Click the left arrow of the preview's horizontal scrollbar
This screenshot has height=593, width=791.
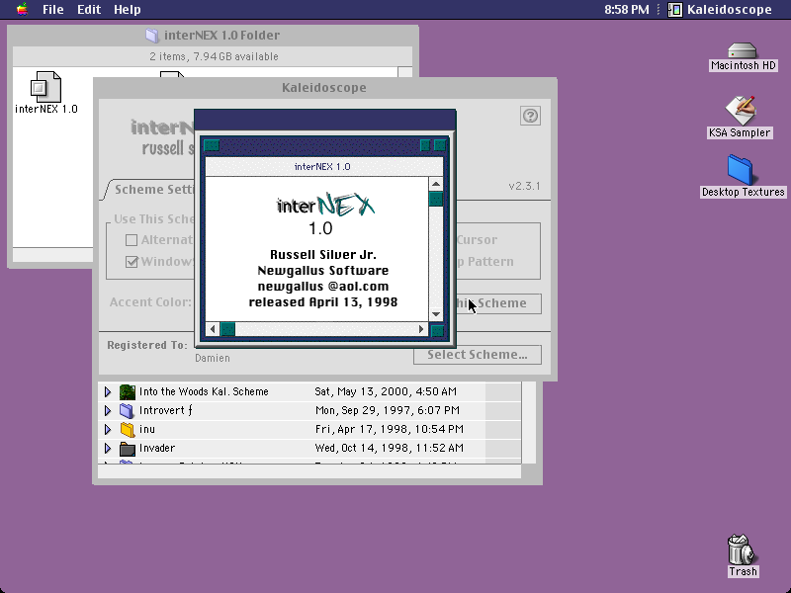point(213,329)
